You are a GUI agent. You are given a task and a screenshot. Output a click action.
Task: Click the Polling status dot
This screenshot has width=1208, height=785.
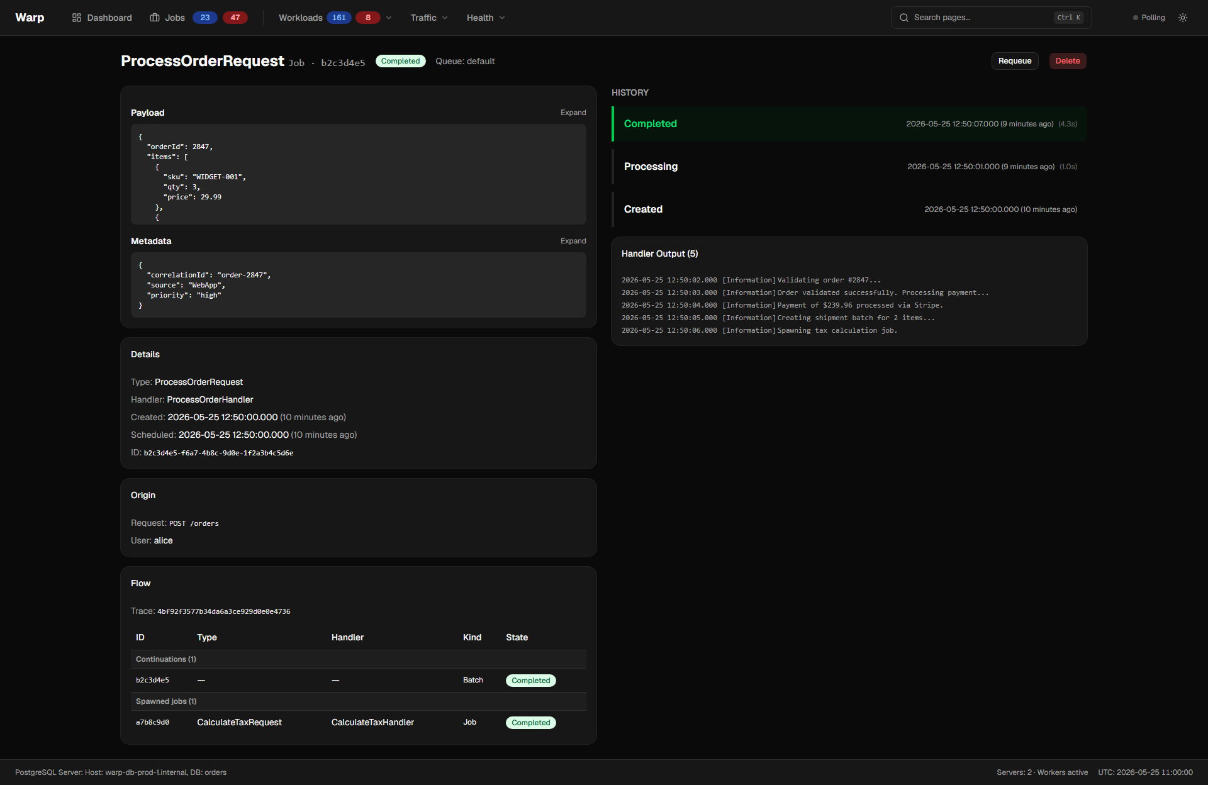pyautogui.click(x=1136, y=18)
